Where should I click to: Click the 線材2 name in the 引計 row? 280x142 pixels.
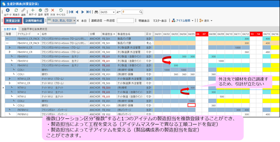coord(65,105)
